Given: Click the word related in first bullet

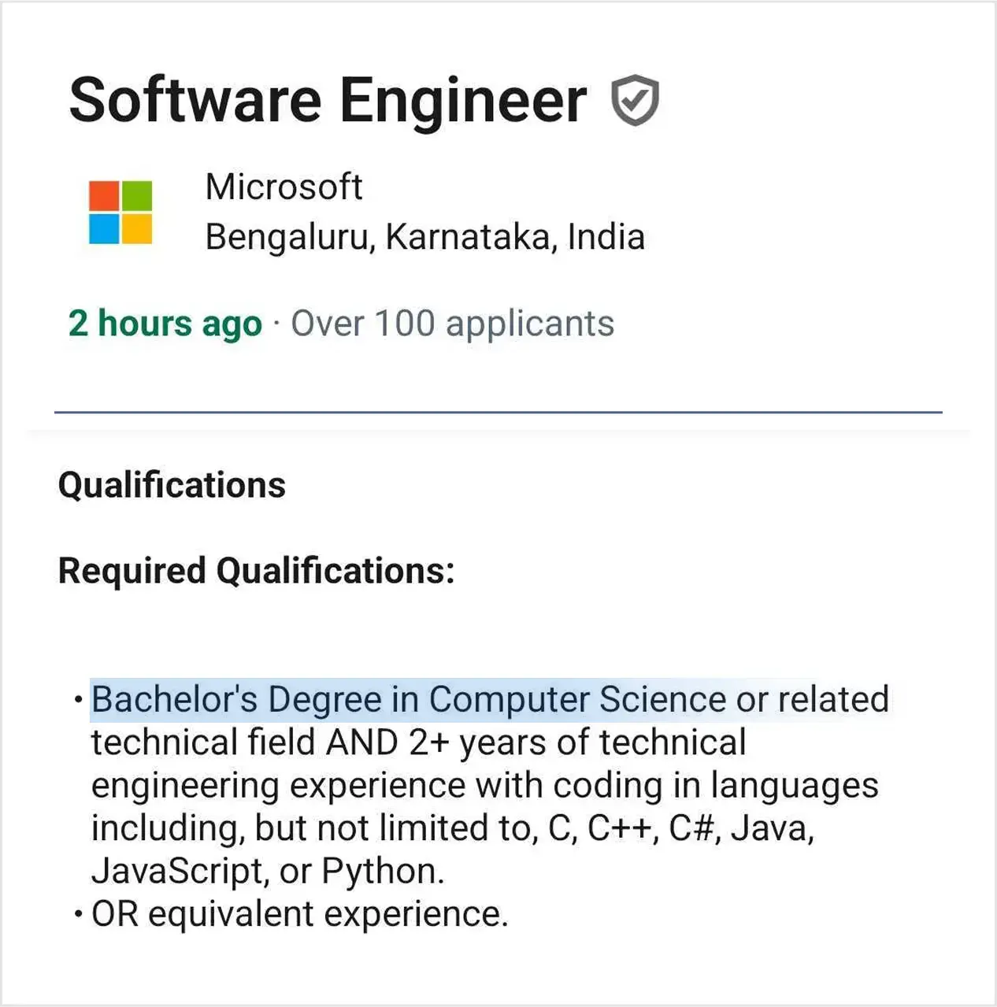Looking at the screenshot, I should point(834,700).
